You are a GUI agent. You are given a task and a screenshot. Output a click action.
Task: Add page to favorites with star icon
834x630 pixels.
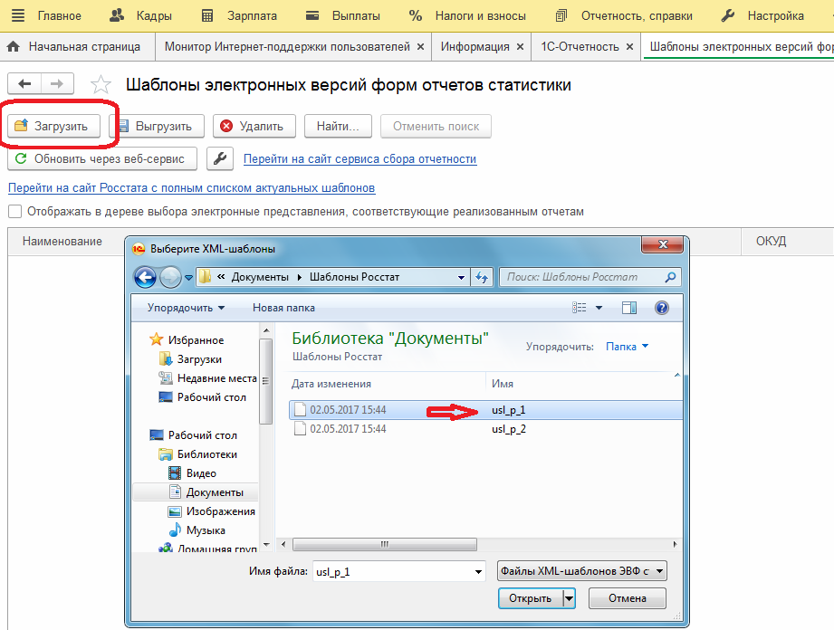[x=101, y=84]
